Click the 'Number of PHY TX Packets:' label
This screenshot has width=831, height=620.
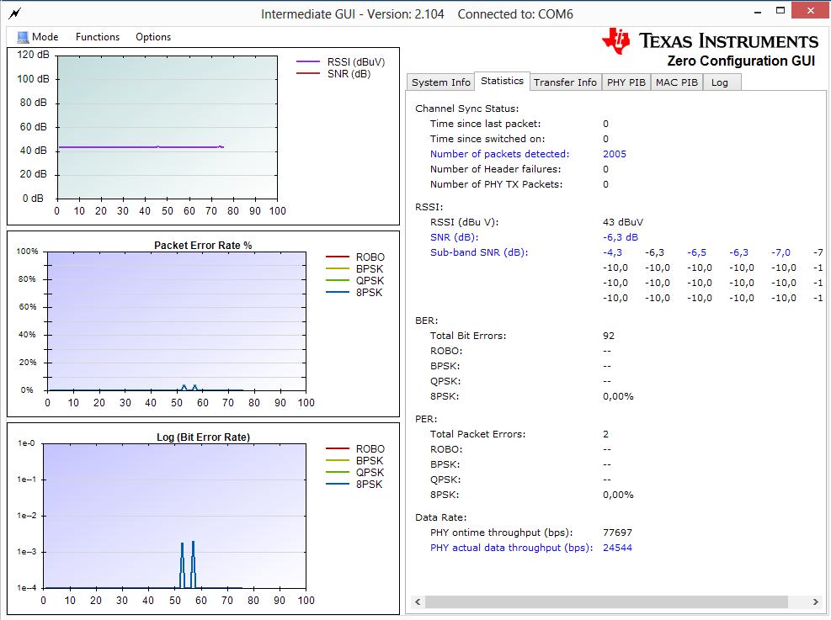(x=497, y=184)
